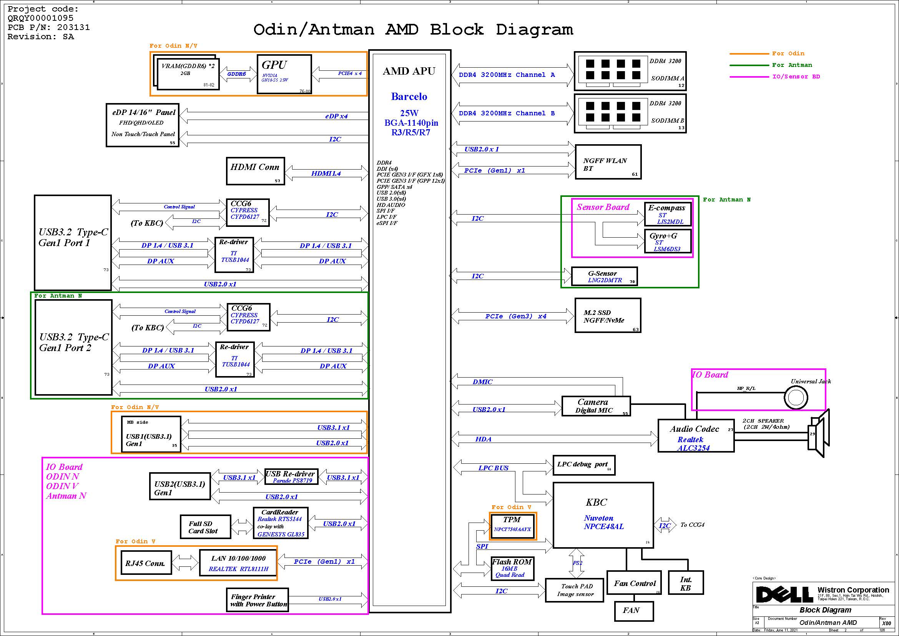This screenshot has height=636, width=899.
Task: Select the USB1(USB3.1) Gen1 MB side block
Action: point(151,434)
